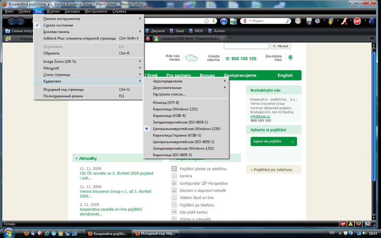Select Центральноевропейская (Windows-1250) encoding
The height and width of the screenshot is (238, 381).
coord(186,129)
